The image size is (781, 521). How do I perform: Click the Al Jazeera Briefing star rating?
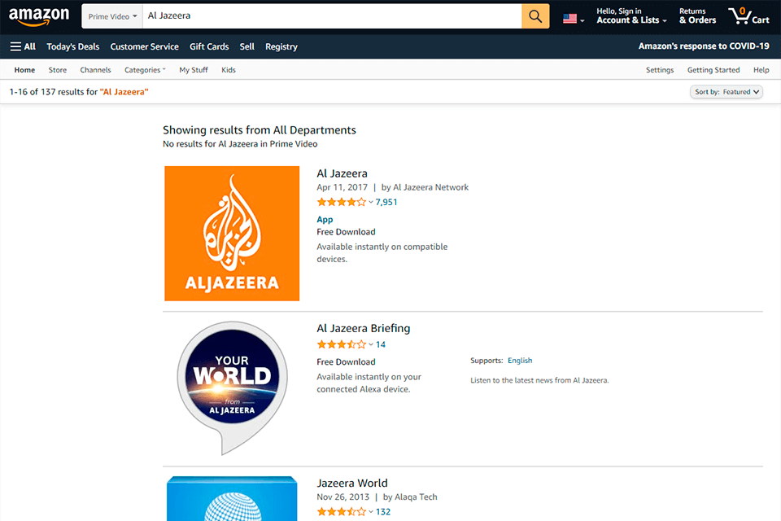pos(341,344)
